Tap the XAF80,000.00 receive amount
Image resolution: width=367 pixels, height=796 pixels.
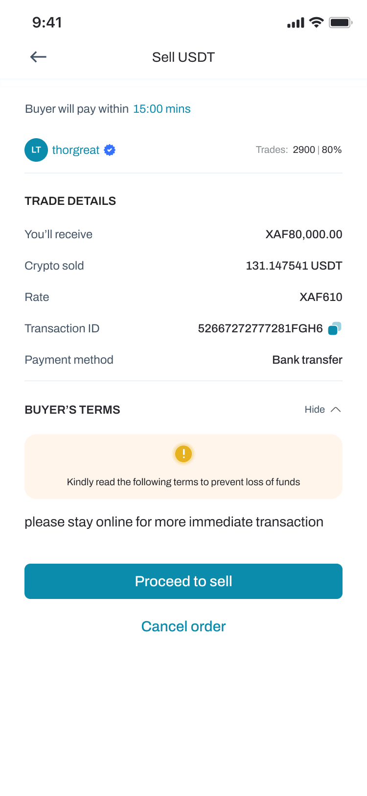(x=304, y=234)
